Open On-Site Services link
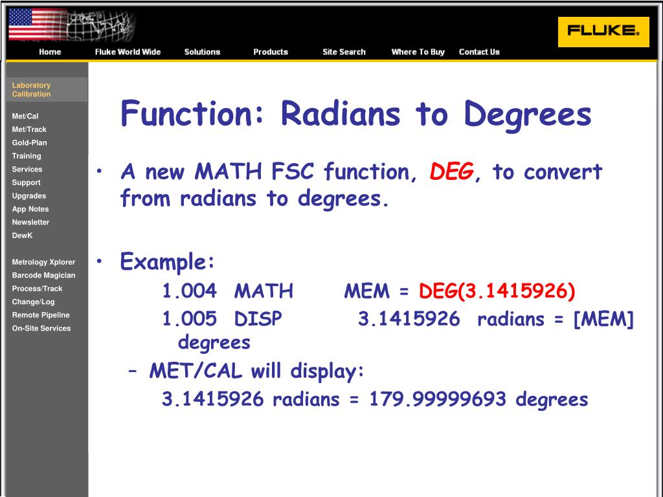Viewport: 663px width, 497px height. click(41, 328)
